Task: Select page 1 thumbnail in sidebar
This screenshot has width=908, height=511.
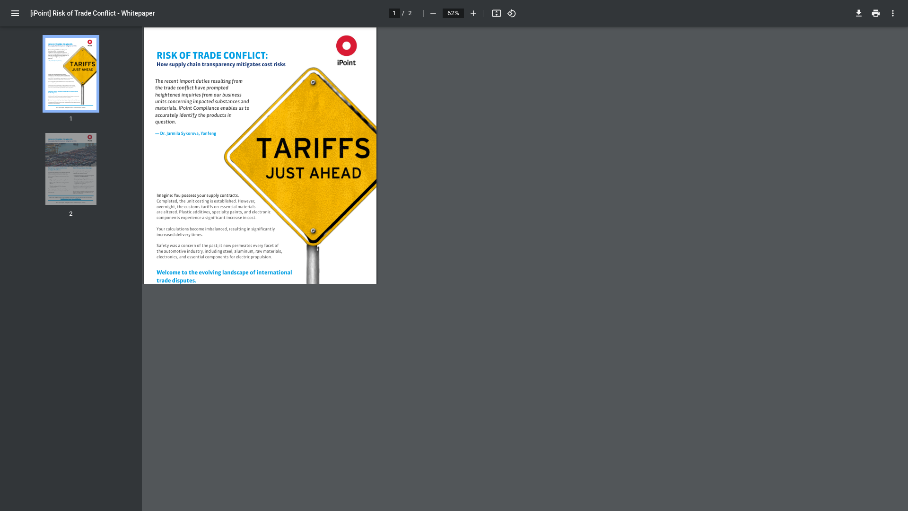Action: point(71,74)
